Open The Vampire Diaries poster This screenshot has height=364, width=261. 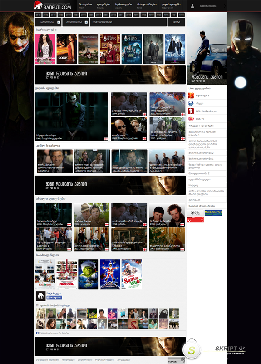pyautogui.click(x=89, y=49)
